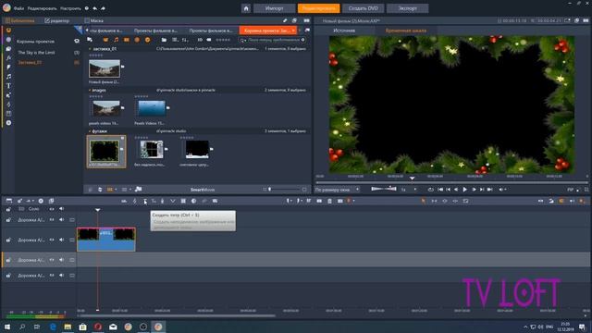
Task: Open the library view mode dropdown
Action: point(126,190)
